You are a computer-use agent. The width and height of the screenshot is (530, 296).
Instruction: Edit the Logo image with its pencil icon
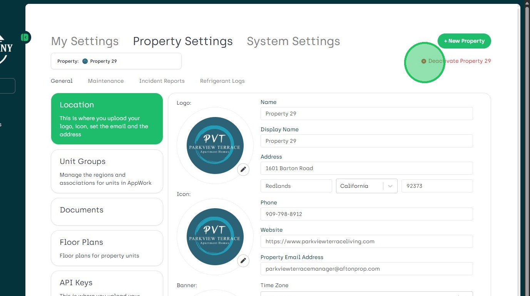(x=243, y=169)
